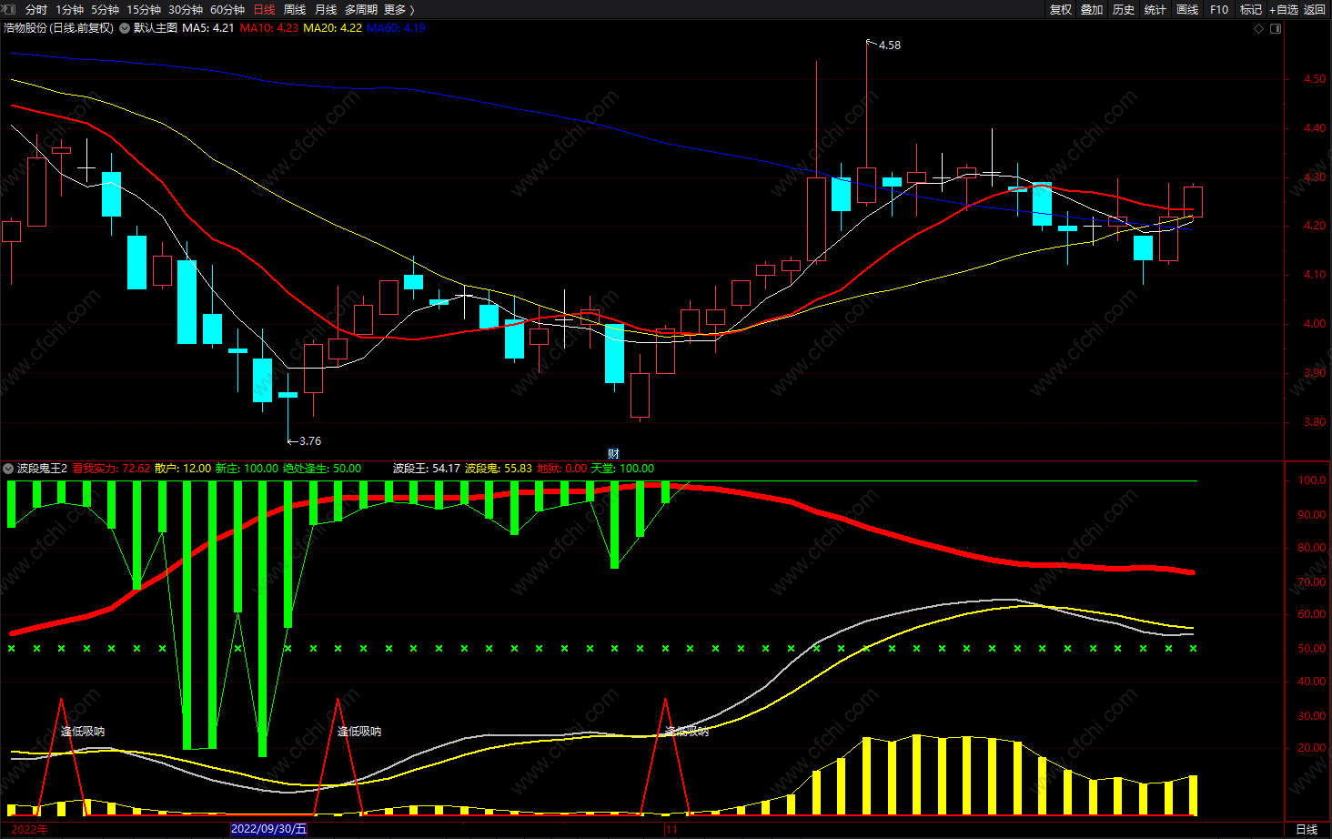This screenshot has height=839, width=1332.
Task: Click the MA60: 4.19 value
Action: coord(397,28)
